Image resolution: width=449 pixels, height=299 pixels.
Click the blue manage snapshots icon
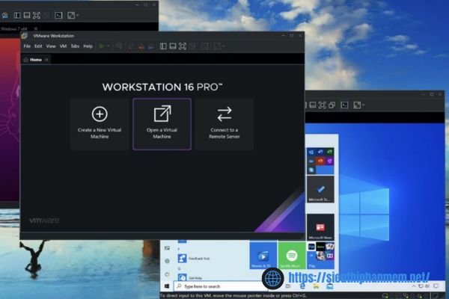151,46
